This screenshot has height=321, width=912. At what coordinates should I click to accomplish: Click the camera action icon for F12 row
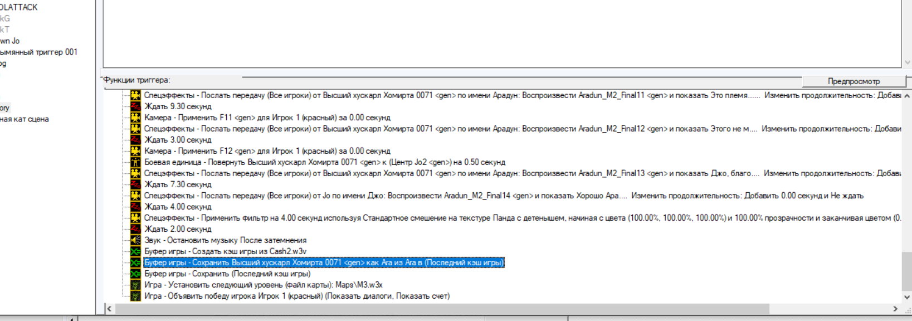click(135, 151)
